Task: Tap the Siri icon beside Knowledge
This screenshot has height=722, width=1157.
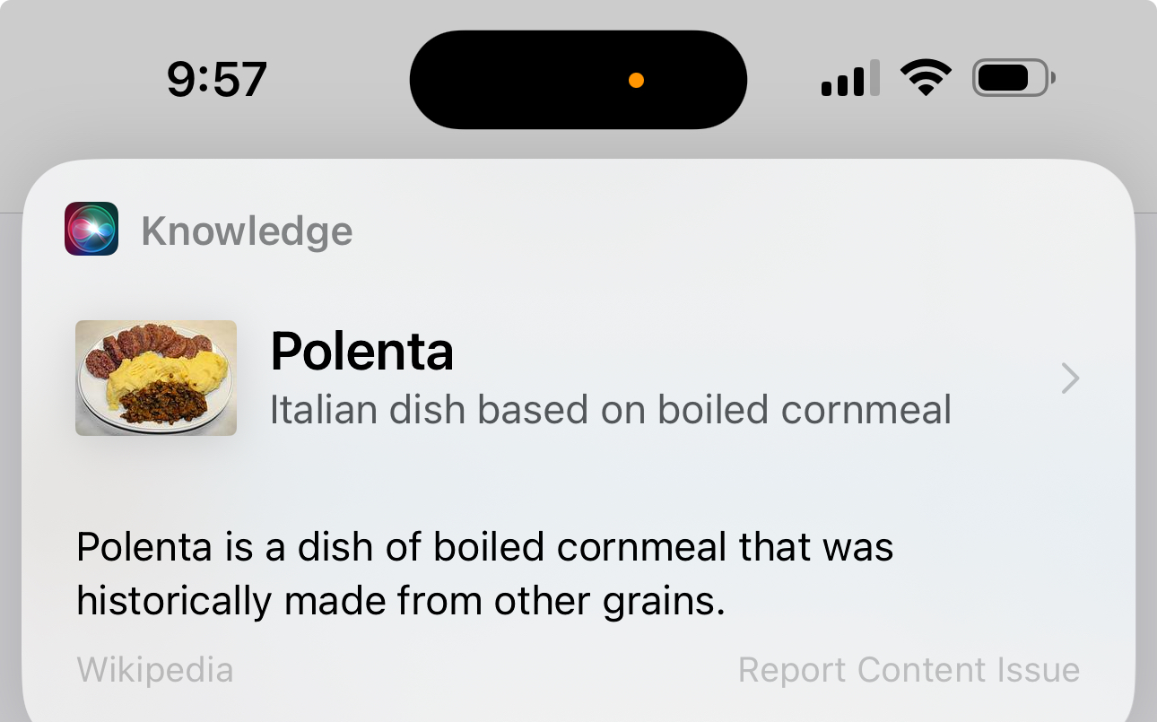Action: 91,229
